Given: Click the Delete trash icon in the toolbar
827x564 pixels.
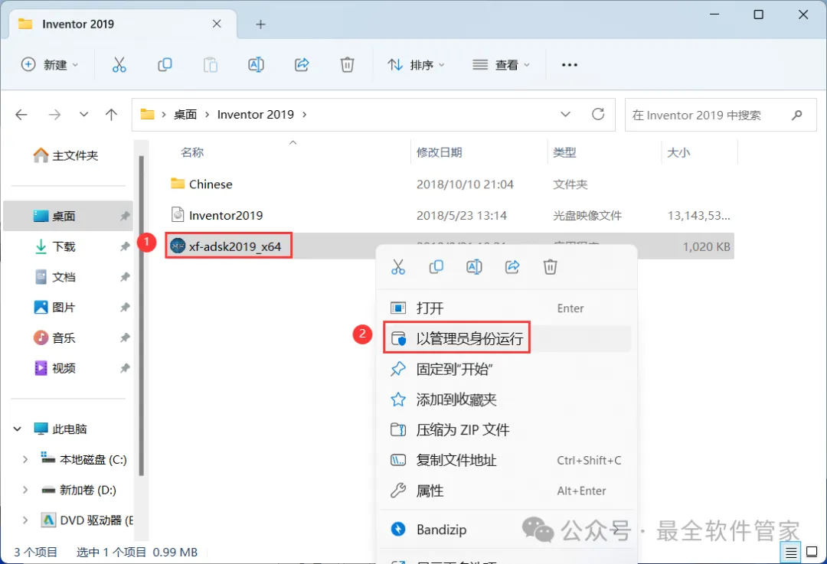Looking at the screenshot, I should 347,65.
